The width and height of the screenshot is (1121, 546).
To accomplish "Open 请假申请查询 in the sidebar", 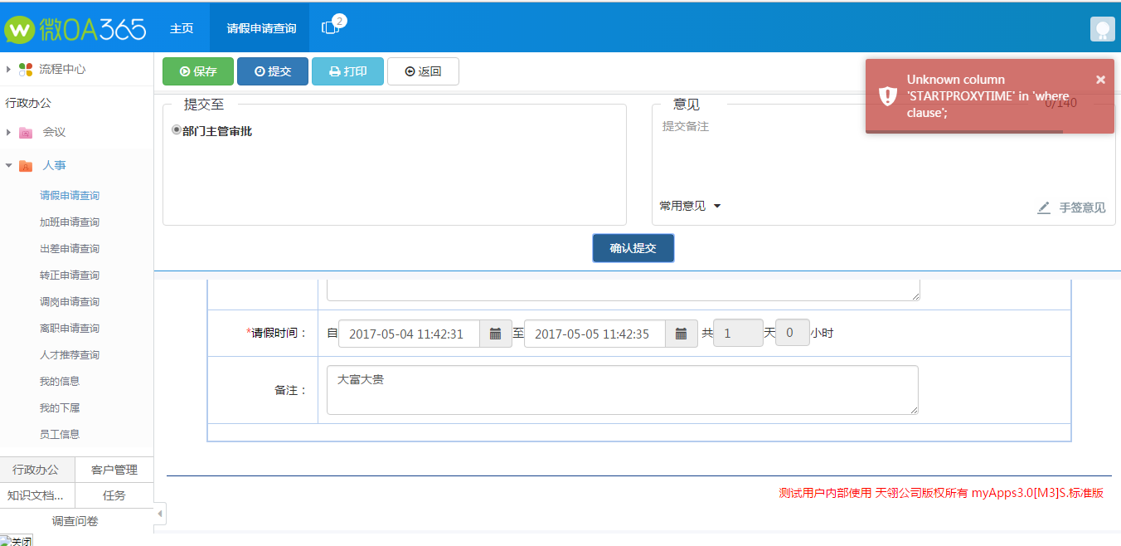I will [70, 196].
